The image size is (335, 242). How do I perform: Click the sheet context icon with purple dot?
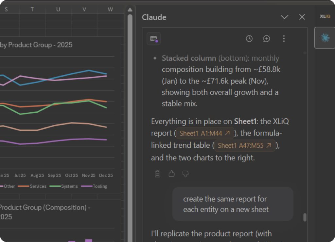click(154, 39)
